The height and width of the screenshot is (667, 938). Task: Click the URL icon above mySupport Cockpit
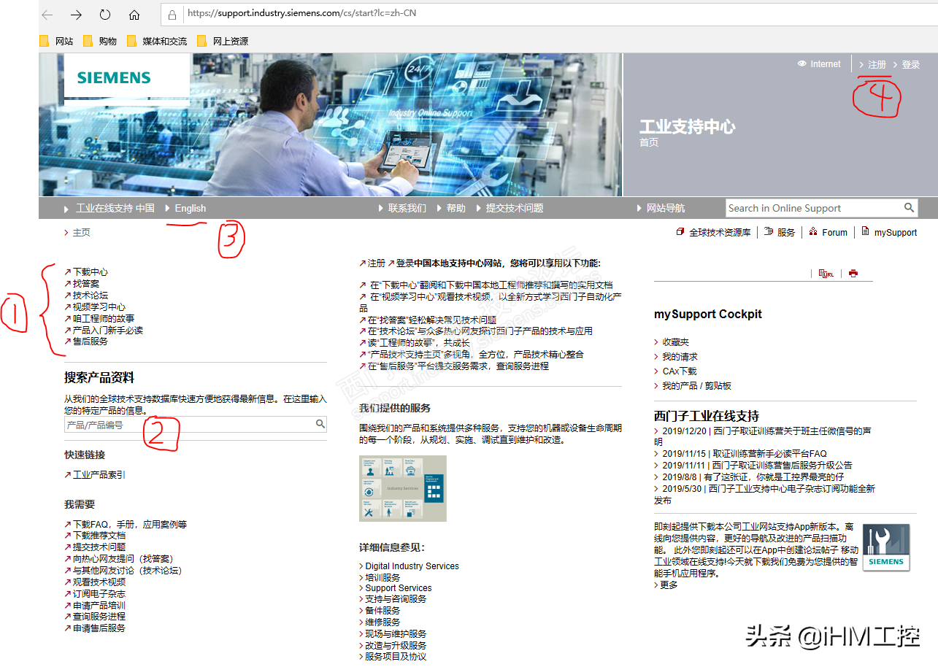pyautogui.click(x=826, y=274)
